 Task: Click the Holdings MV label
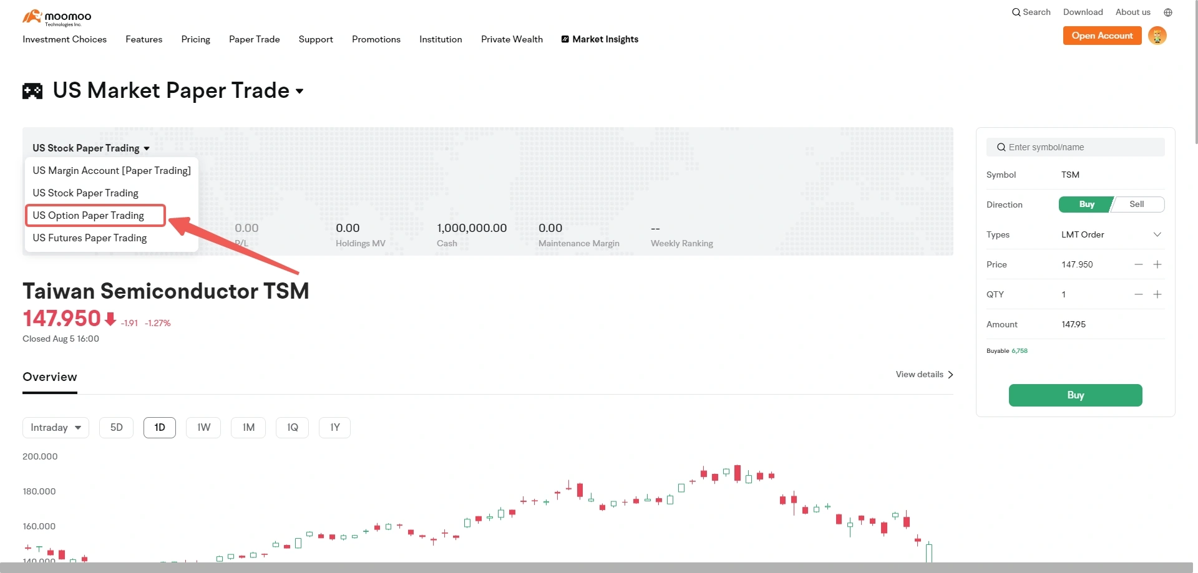[361, 244]
